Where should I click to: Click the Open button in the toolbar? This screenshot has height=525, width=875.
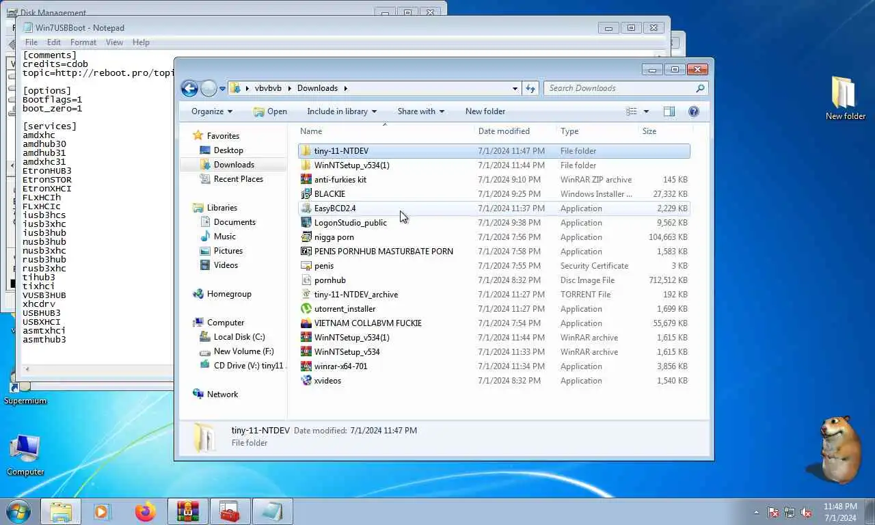click(x=270, y=111)
